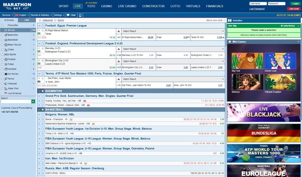The width and height of the screenshot is (302, 177).
Task: Toggle favourite star for Egypt Premier League
Action: 42,26
